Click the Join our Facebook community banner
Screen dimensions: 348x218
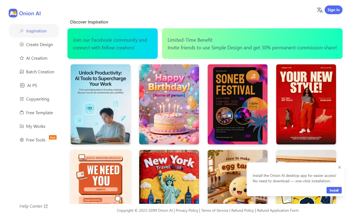[113, 44]
